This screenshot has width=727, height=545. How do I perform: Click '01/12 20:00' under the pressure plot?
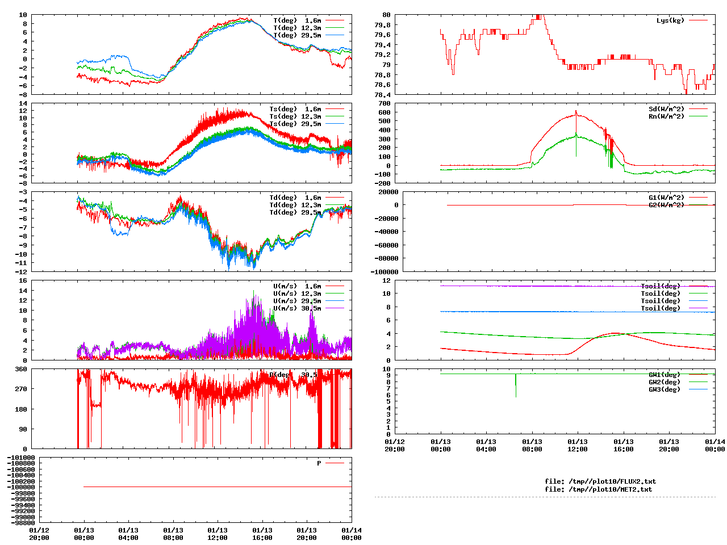click(x=39, y=534)
